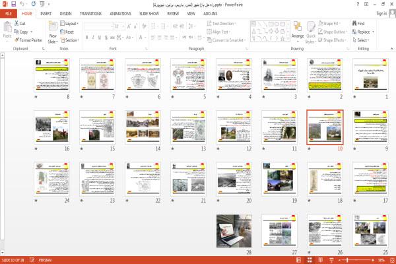Viewport: 396px width, 264px height.
Task: Collapse the ribbon with the arrow
Action: [391, 48]
